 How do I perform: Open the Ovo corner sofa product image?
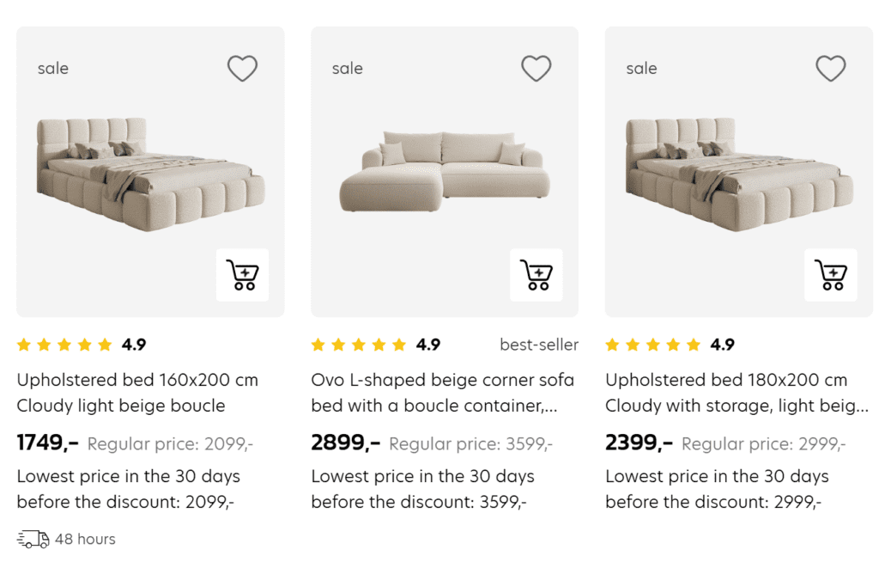pos(444,172)
